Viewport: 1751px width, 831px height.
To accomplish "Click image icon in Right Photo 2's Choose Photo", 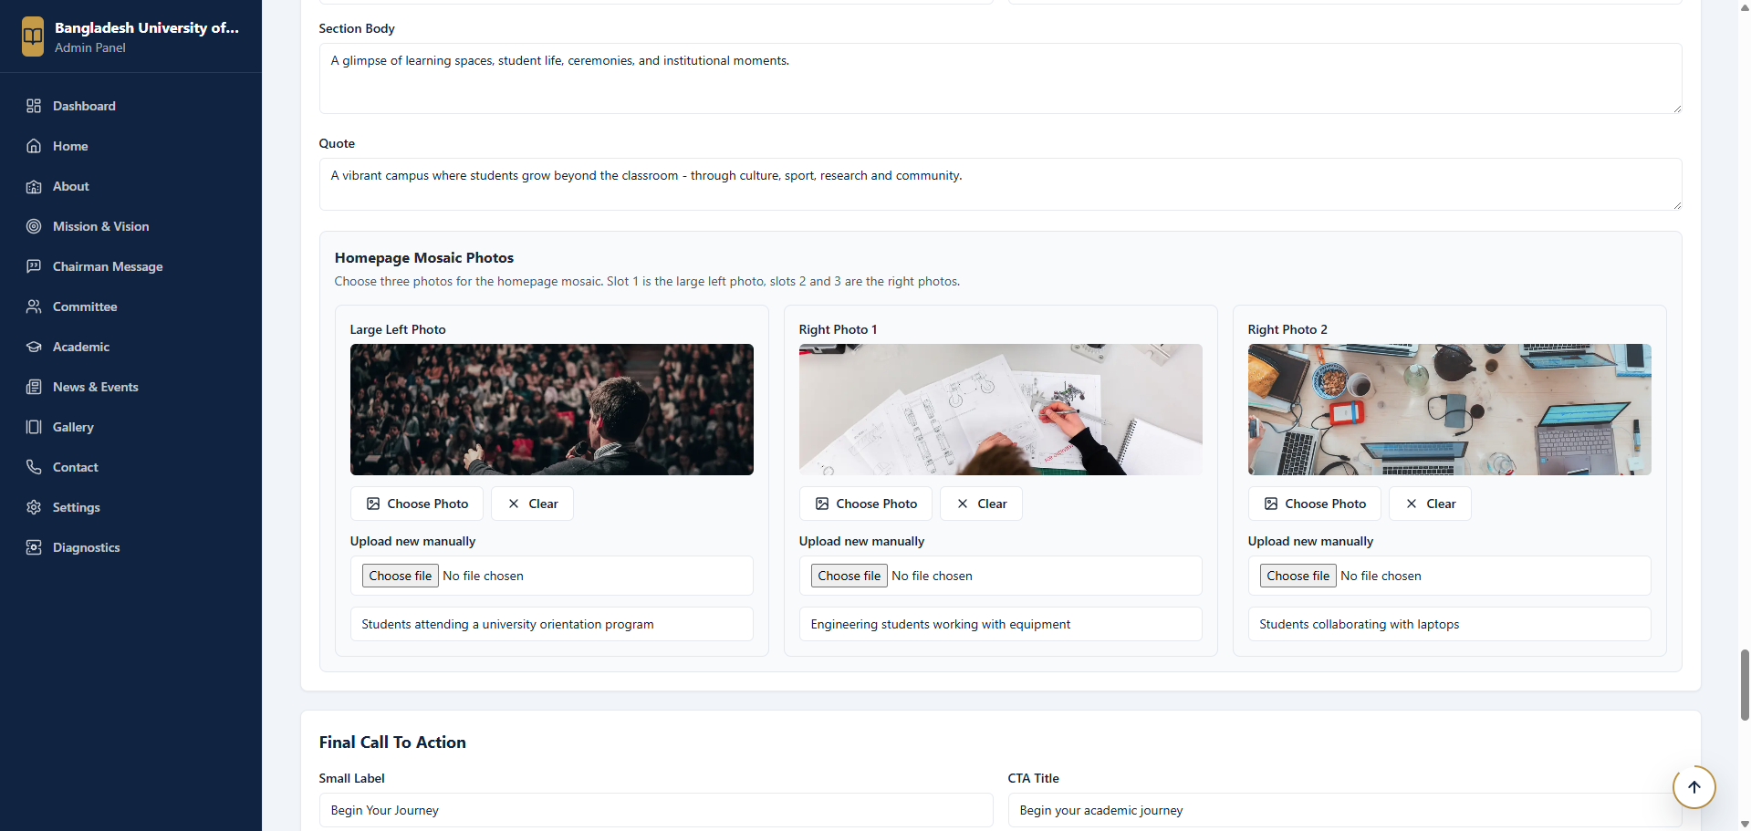I will (x=1271, y=504).
